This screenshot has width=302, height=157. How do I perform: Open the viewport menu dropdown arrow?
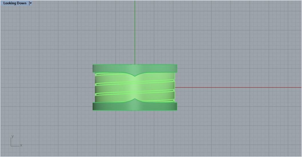point(31,3)
